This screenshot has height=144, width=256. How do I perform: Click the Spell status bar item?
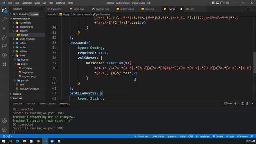click(x=230, y=136)
